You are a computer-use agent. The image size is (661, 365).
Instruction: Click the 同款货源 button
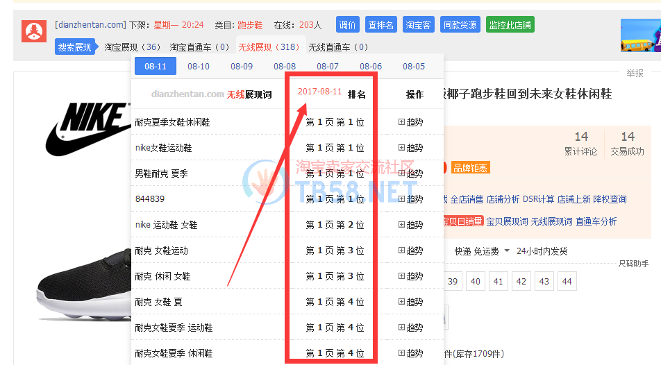tap(460, 25)
